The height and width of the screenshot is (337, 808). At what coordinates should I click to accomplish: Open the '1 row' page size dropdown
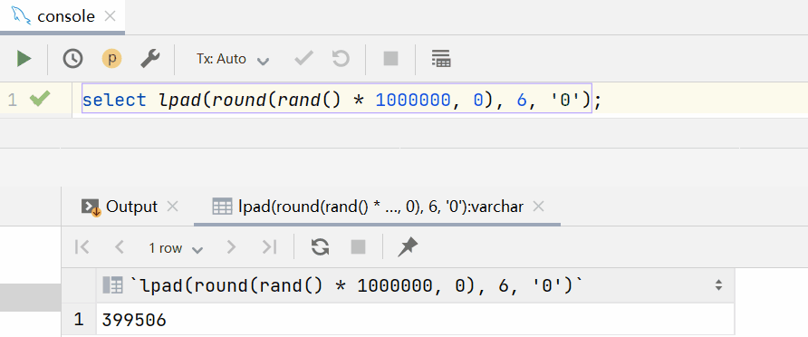click(176, 248)
